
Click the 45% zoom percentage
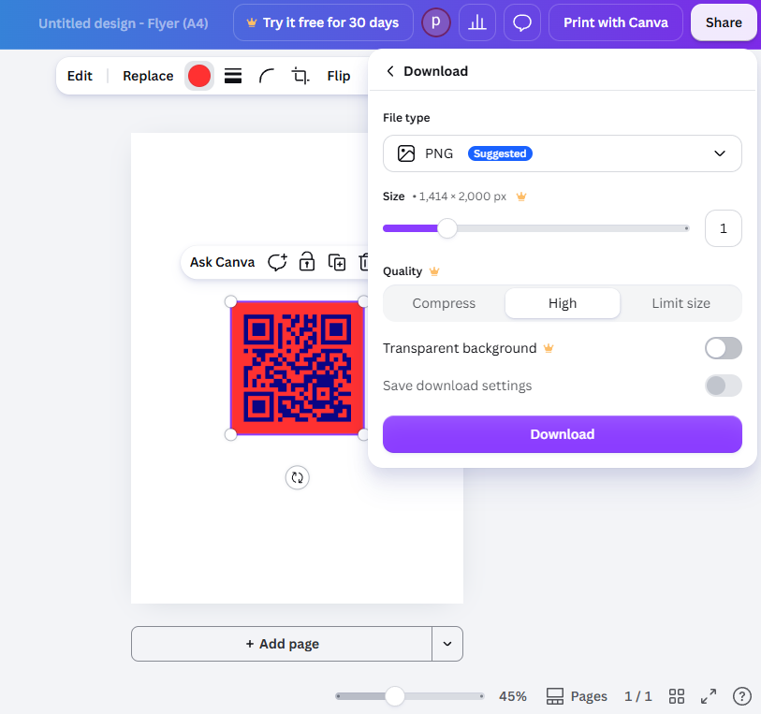[513, 696]
